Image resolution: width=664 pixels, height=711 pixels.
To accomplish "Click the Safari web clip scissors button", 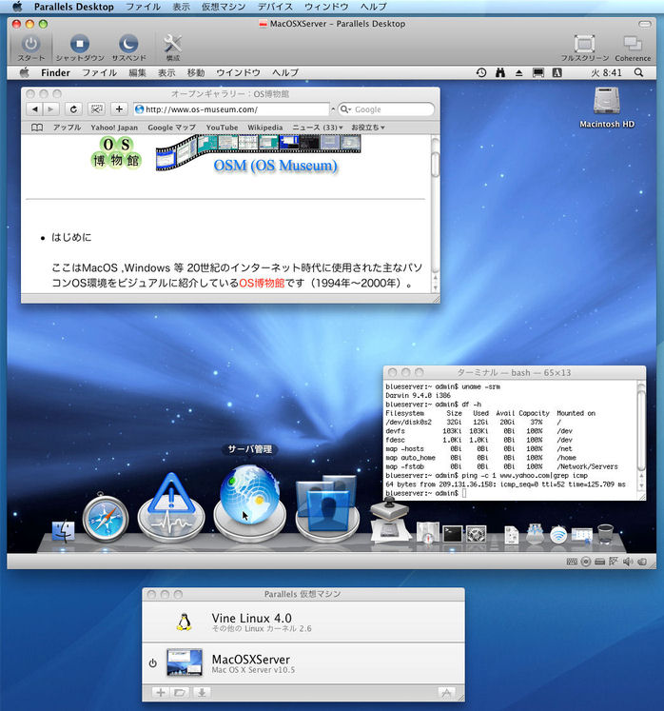I will point(96,109).
